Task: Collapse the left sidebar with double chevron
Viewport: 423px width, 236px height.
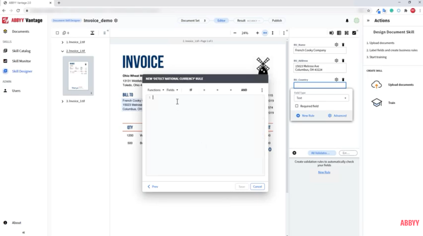Action: pyautogui.click(x=24, y=232)
